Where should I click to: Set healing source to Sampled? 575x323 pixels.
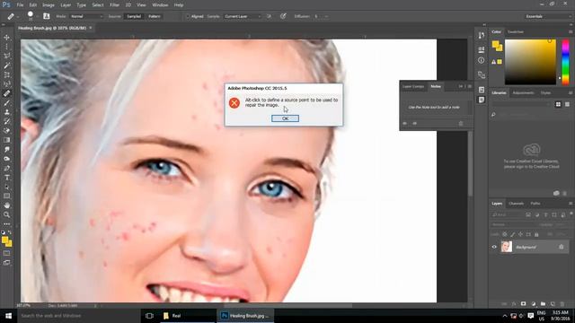point(134,16)
